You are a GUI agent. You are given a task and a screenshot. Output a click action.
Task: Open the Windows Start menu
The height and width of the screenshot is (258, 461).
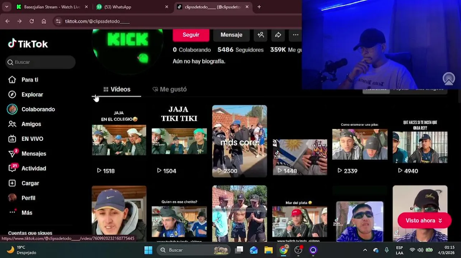148,250
